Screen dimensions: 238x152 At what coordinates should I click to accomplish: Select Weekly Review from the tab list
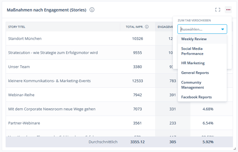(x=194, y=39)
